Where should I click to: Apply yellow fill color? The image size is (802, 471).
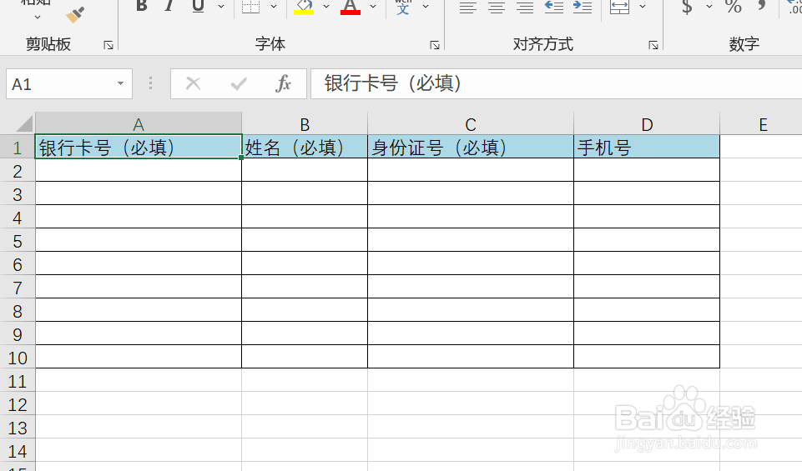[304, 7]
